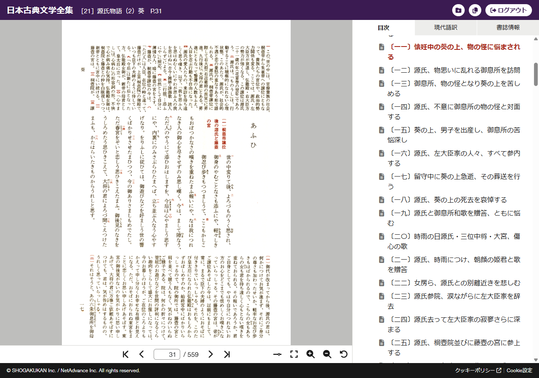The width and height of the screenshot is (539, 378).
Task: Open the クッキーポリシー external link
Action: 475,369
